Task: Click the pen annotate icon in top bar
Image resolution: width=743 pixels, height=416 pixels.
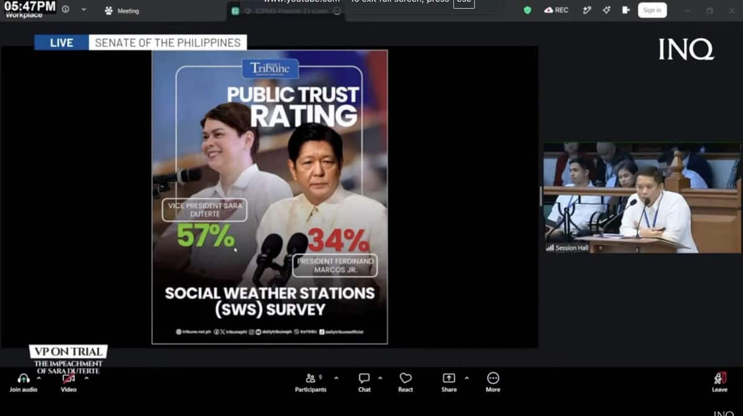Action: (587, 10)
